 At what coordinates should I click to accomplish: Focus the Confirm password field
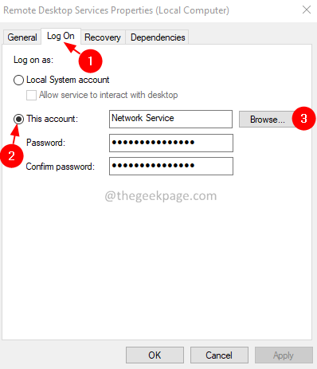point(171,166)
